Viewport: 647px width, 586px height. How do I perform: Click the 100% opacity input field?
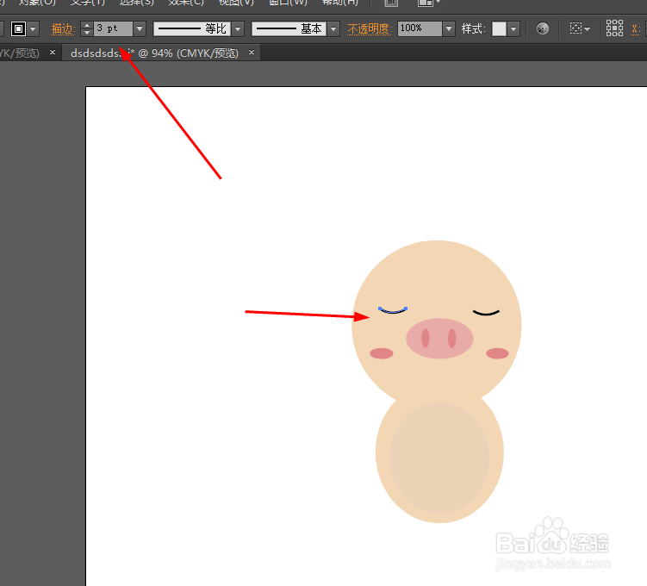coord(420,28)
